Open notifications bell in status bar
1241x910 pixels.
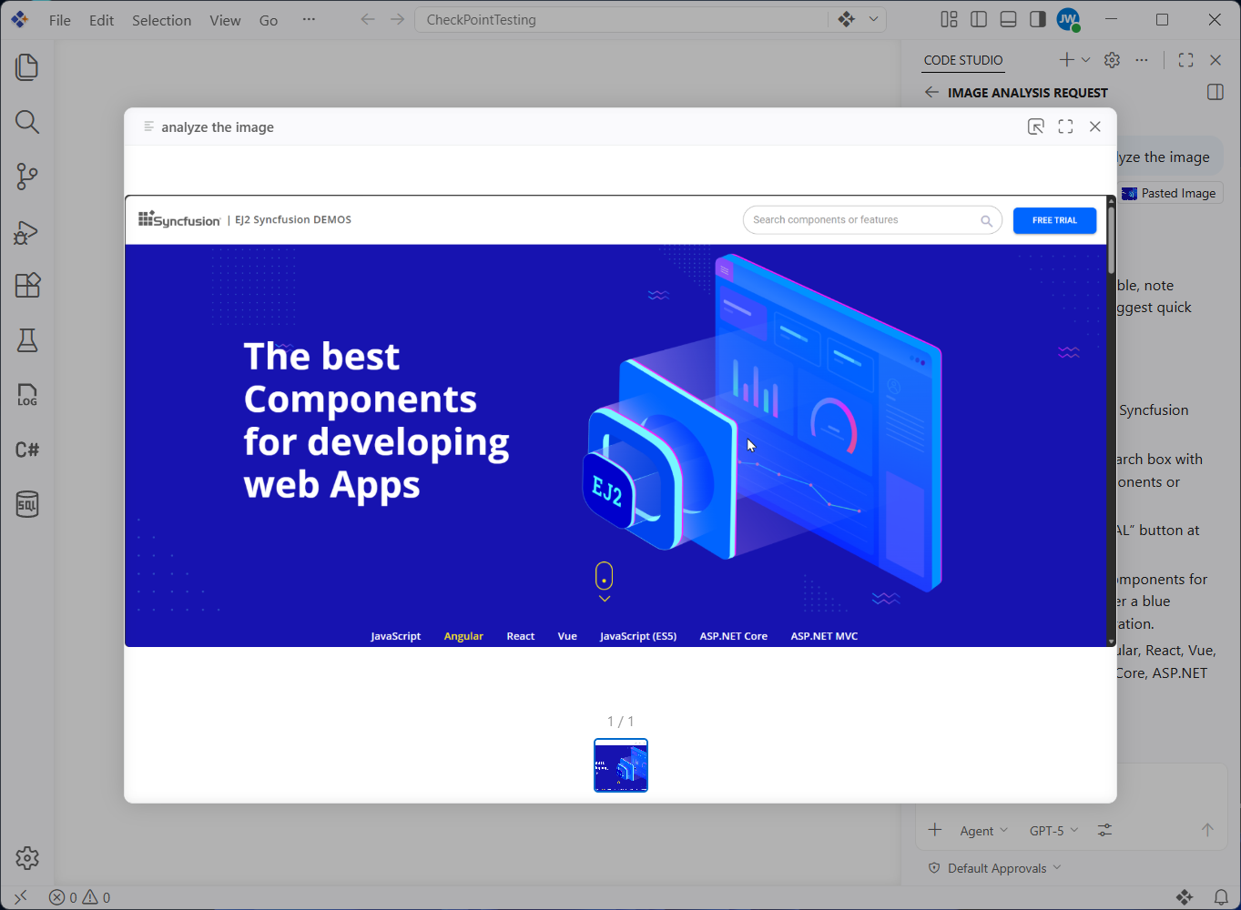pos(1221,897)
